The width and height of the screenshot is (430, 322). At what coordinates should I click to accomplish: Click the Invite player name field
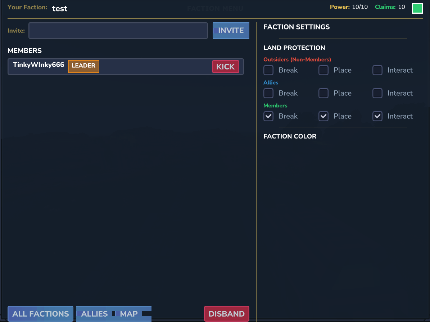tap(118, 31)
